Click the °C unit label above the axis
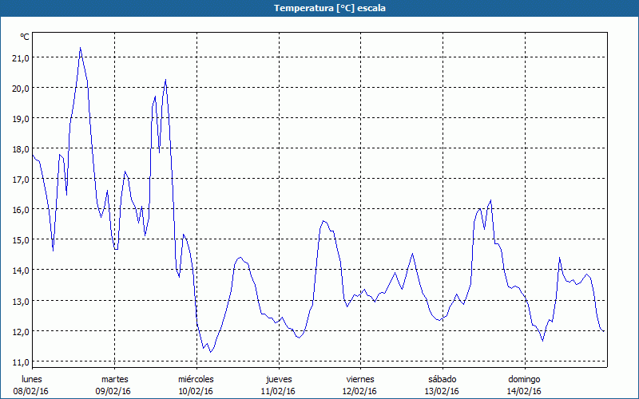Screen dimensions: 639x399 pyautogui.click(x=24, y=37)
